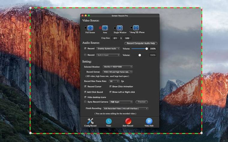Viewport: 228px width, 142px height.
Task: Disable the Hide desktop icons checkbox
Action: pyautogui.click(x=85, y=97)
